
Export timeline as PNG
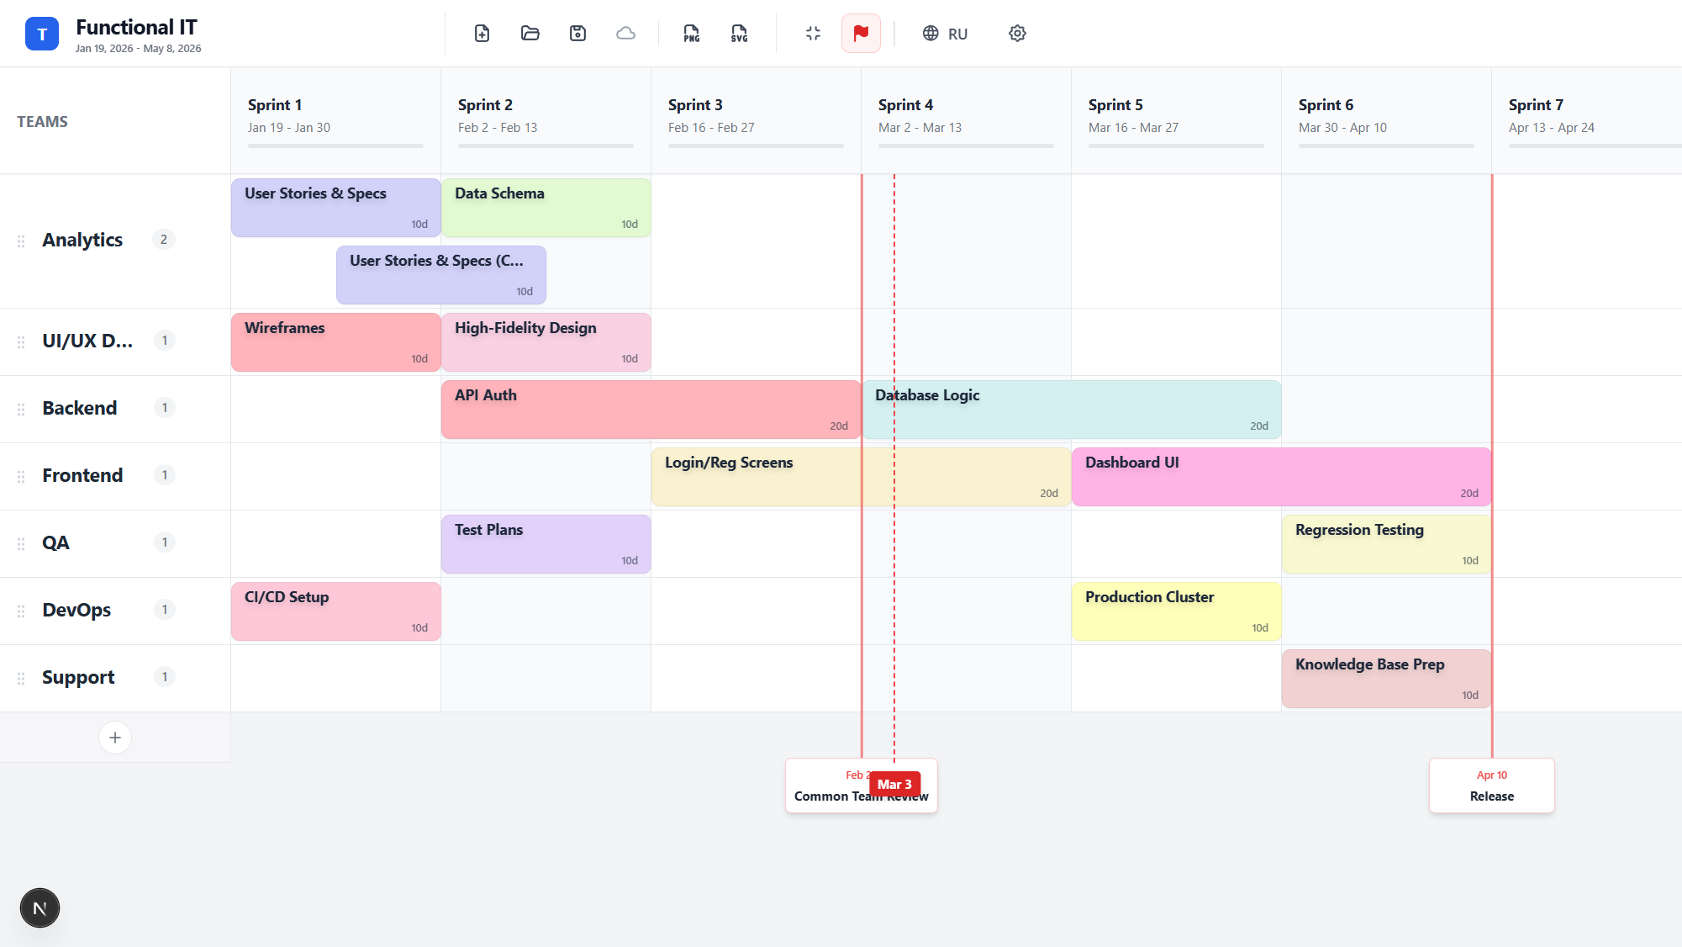click(x=691, y=34)
